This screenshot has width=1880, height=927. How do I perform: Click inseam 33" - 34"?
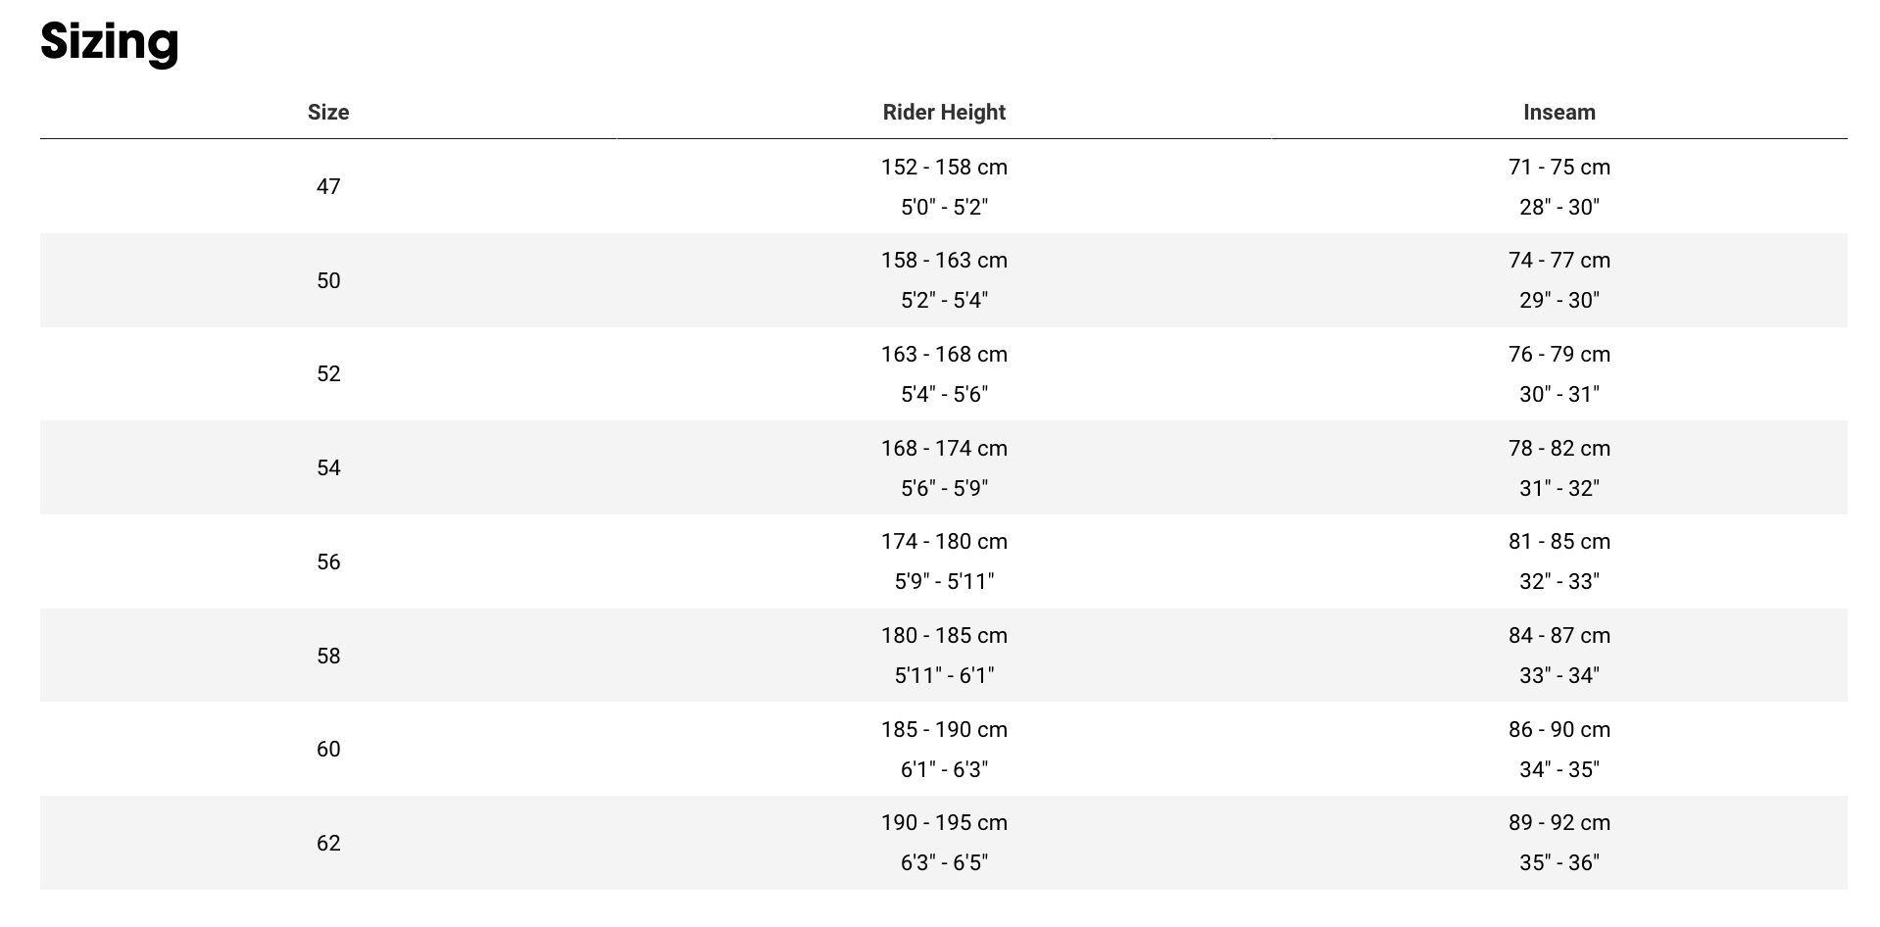point(1558,676)
